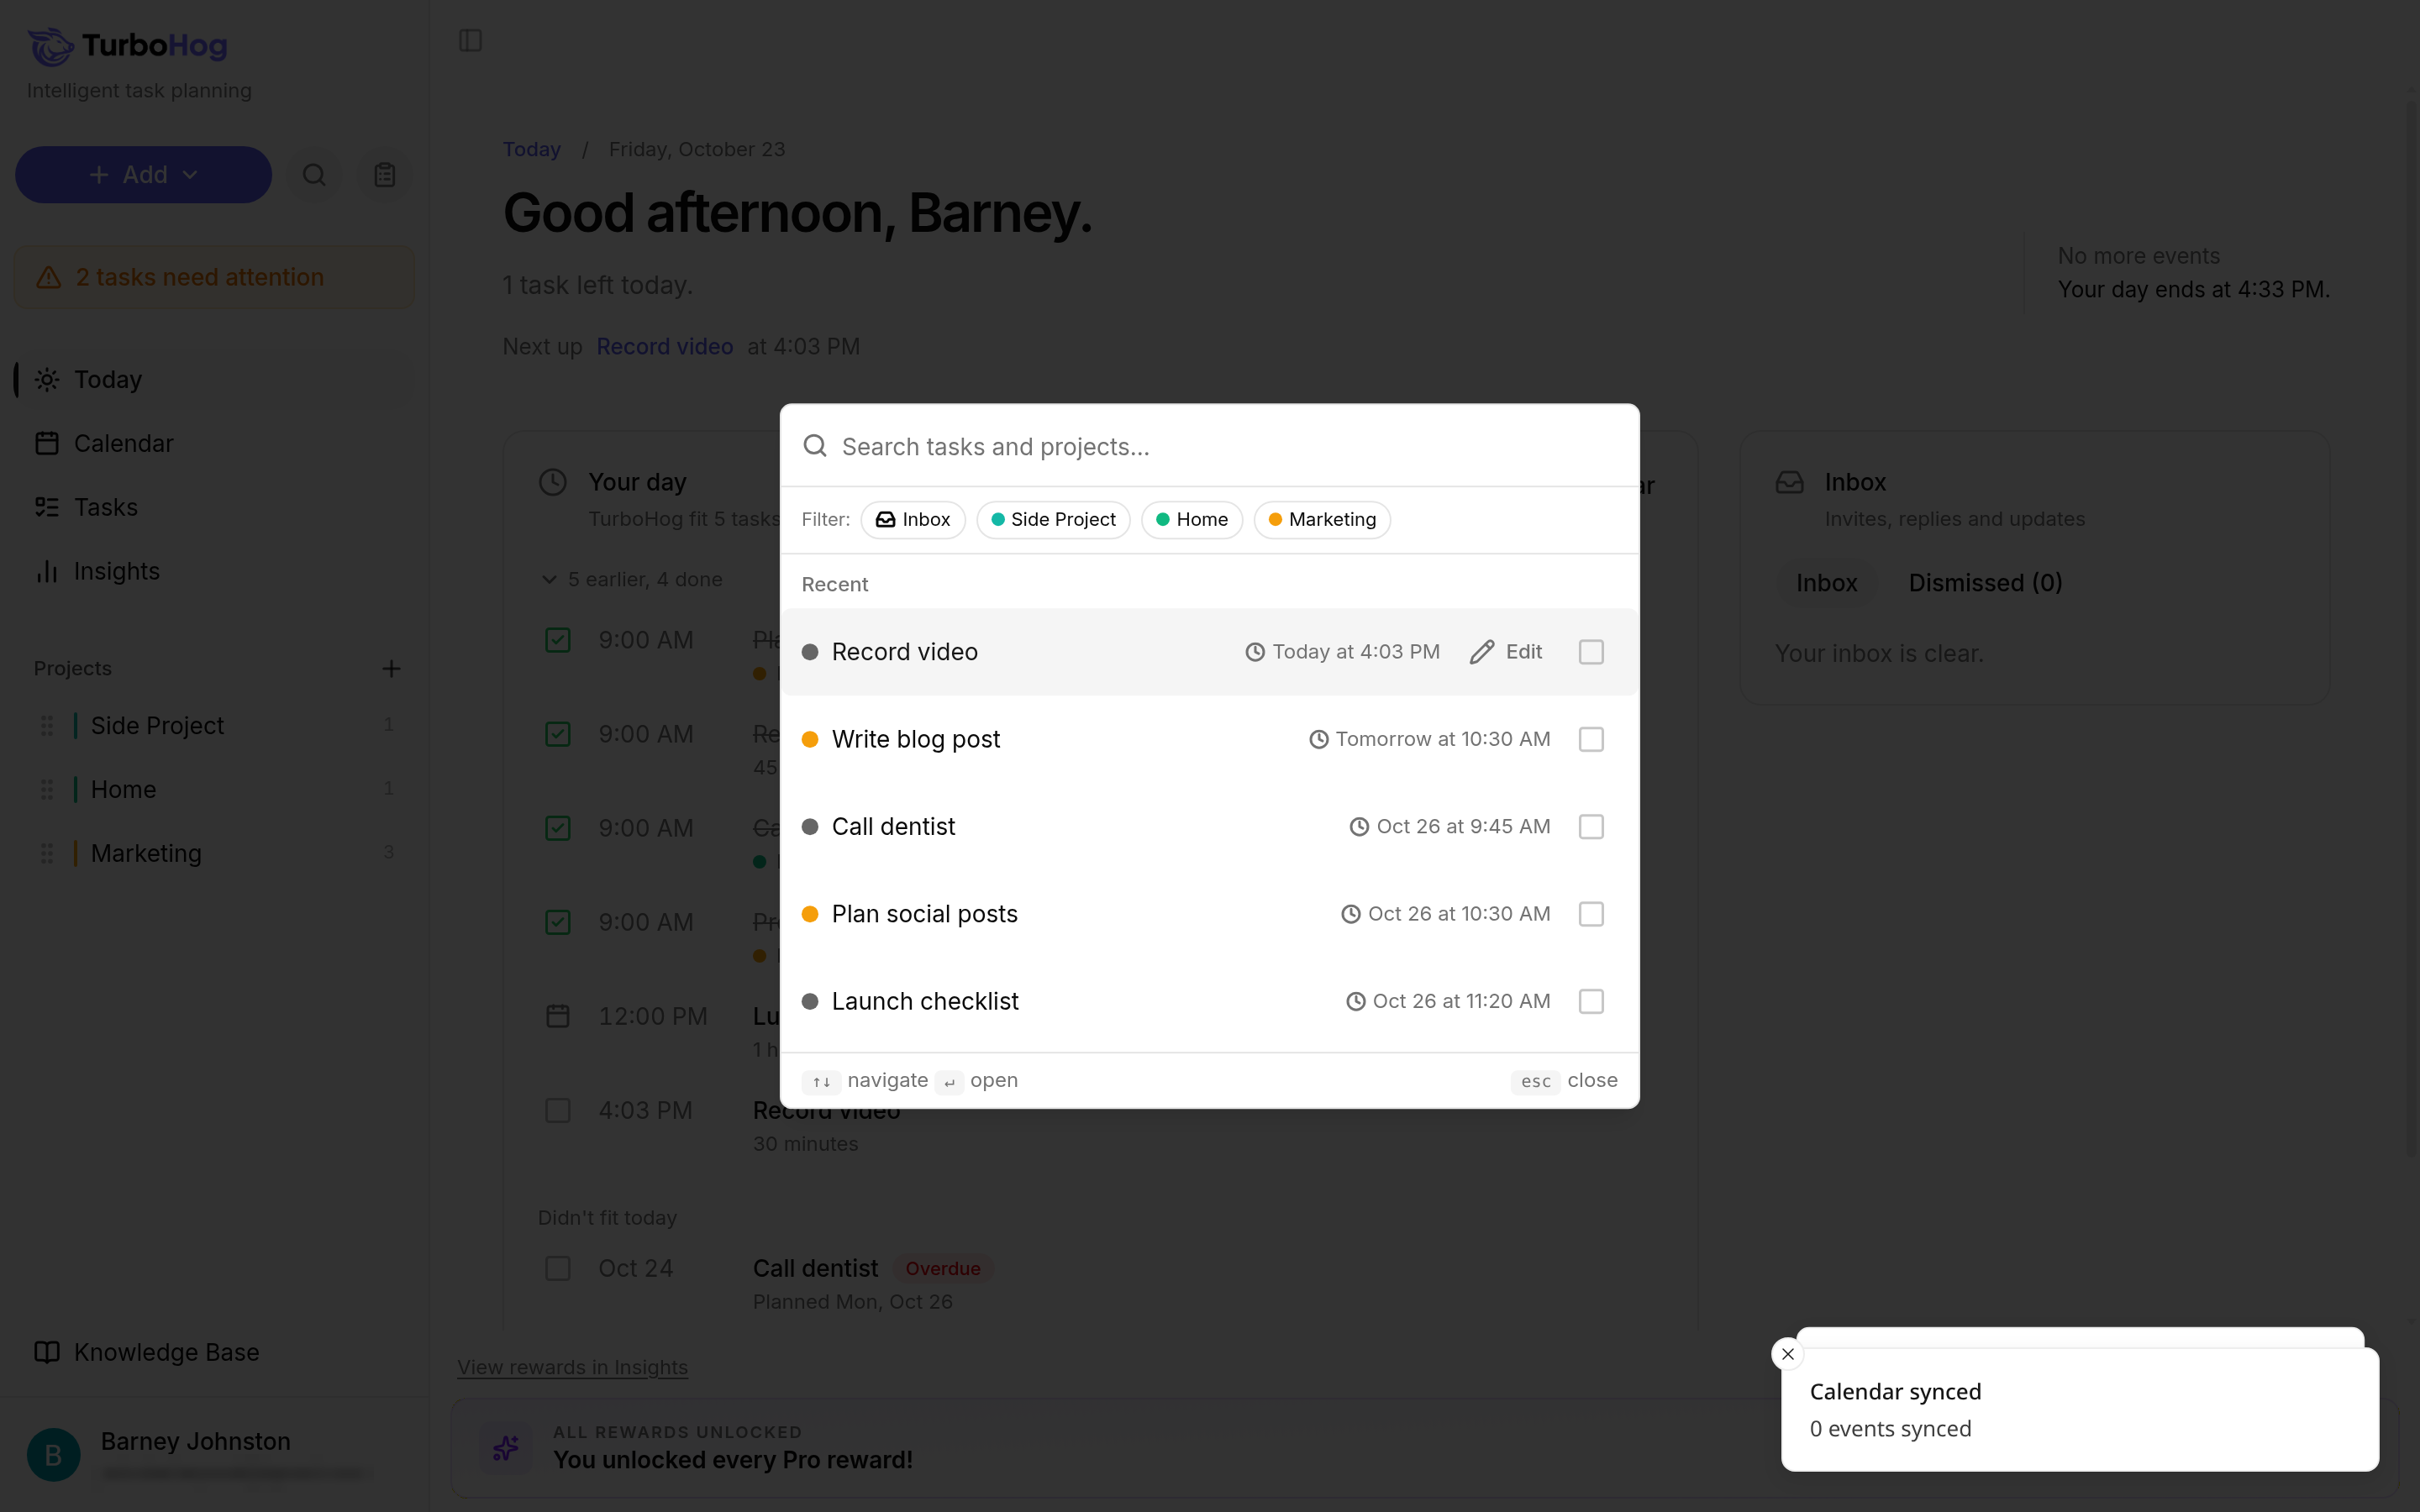Filter search by Marketing

(x=1322, y=519)
